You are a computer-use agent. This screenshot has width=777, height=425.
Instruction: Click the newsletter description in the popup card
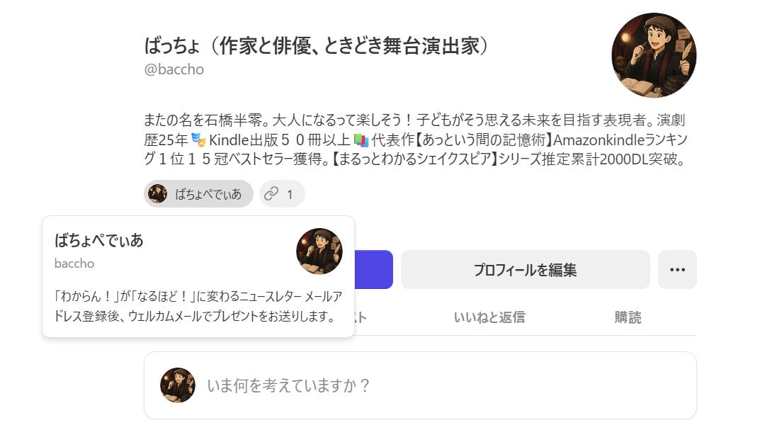[x=198, y=306]
